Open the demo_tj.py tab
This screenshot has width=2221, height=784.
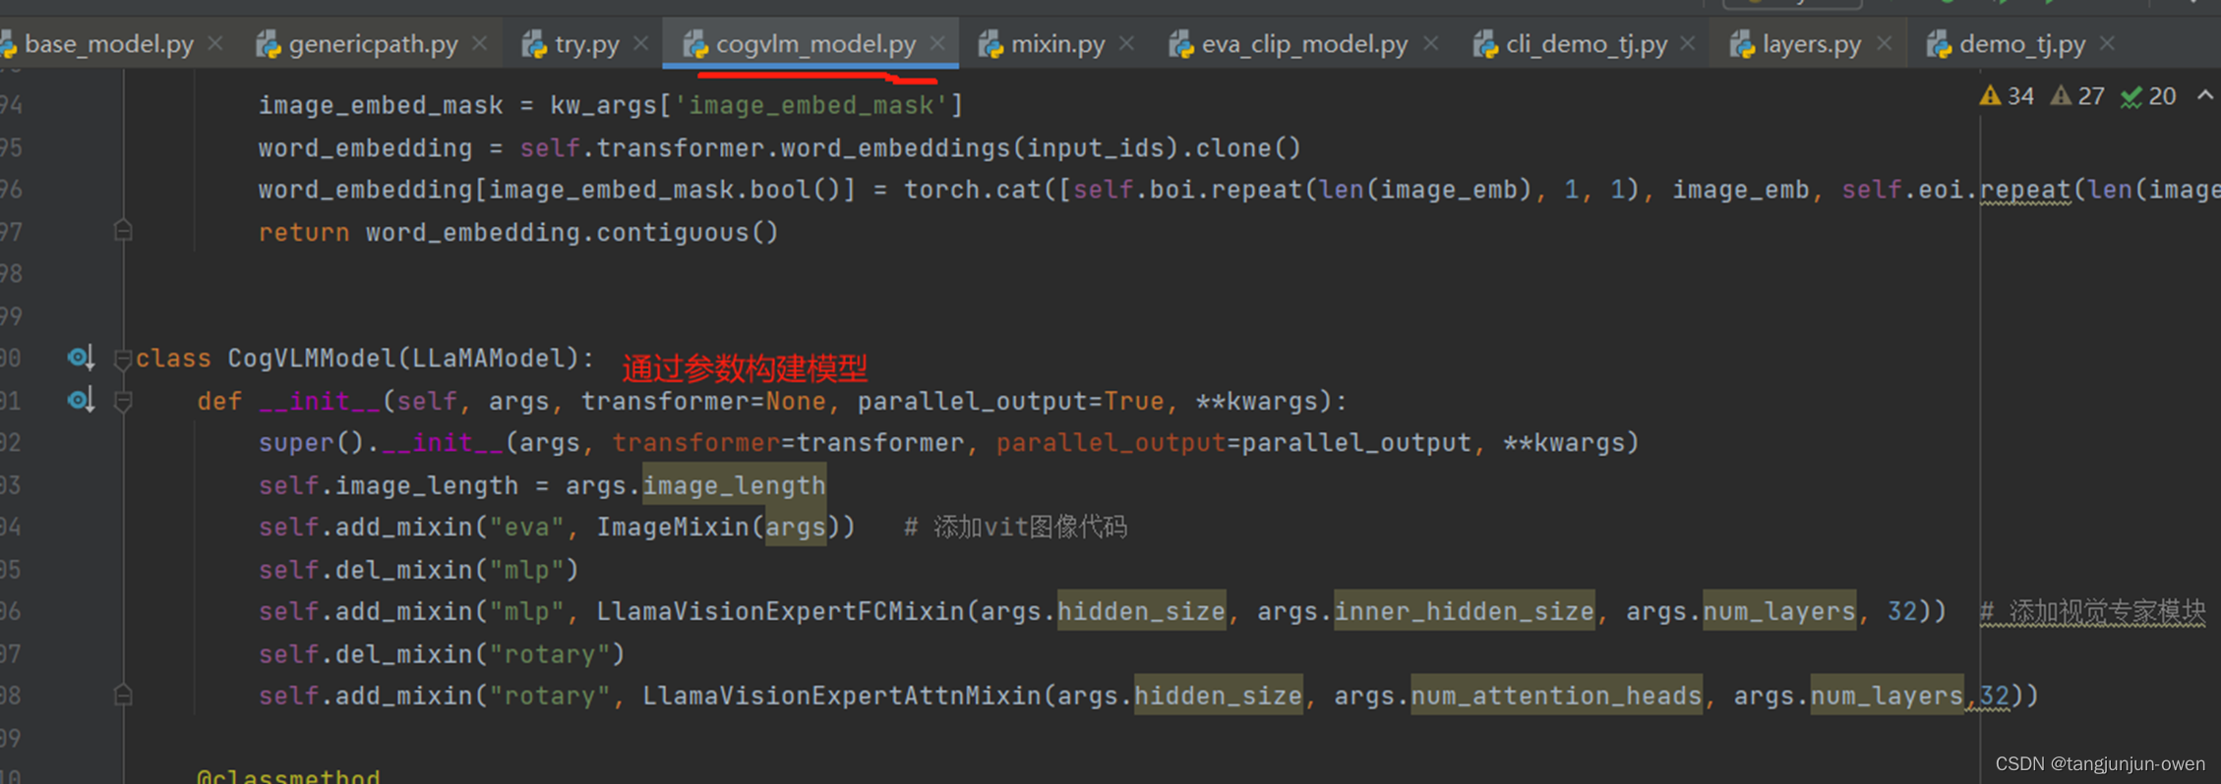pos(2021,44)
